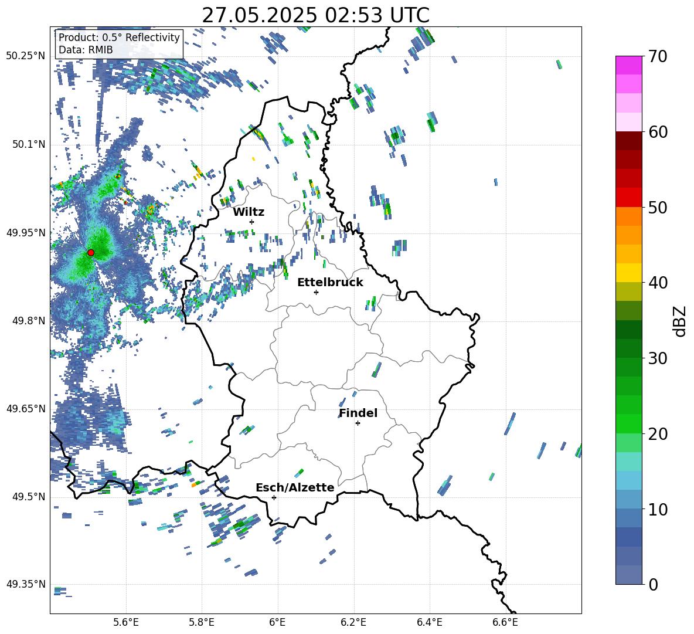Click the 30 tick on the colorbar
Screen dimensions: 694x634
point(657,358)
